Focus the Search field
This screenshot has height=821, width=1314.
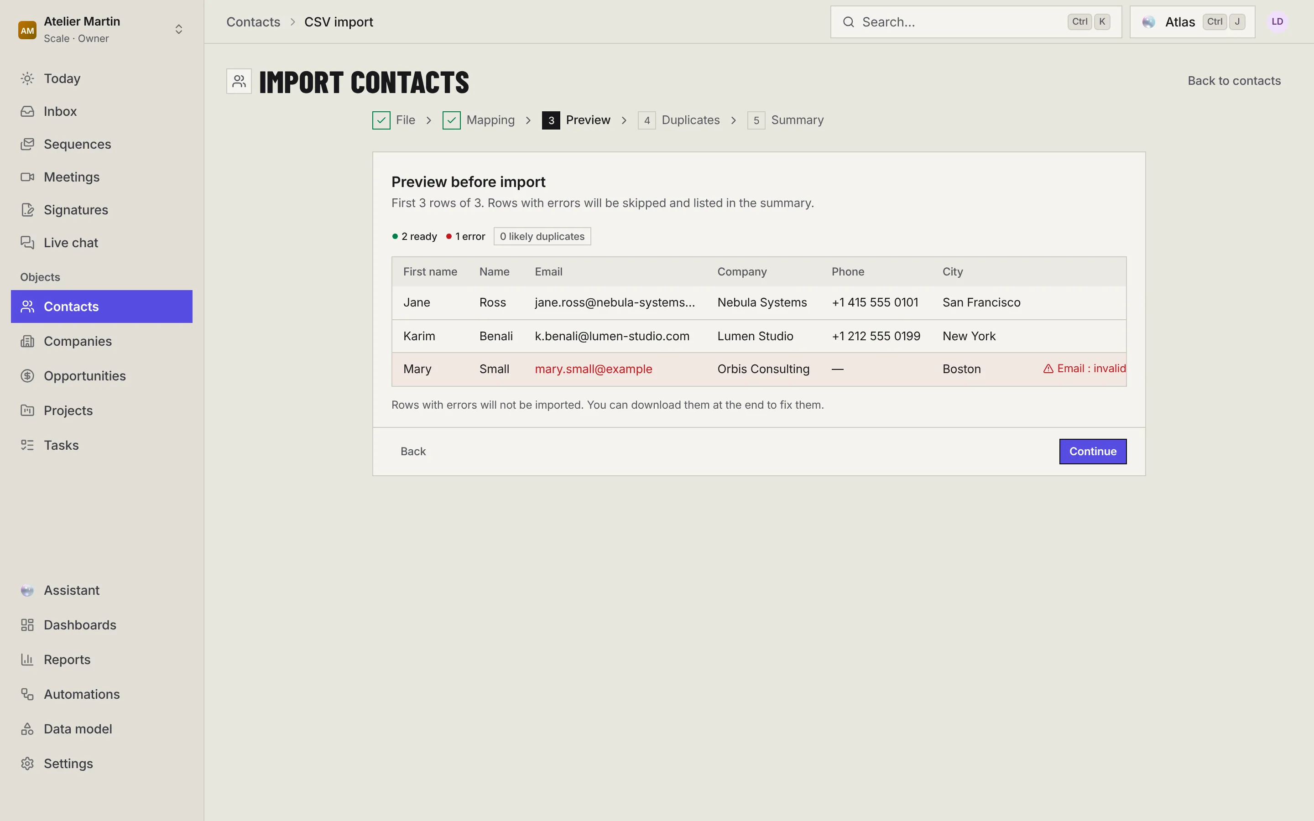pos(976,22)
